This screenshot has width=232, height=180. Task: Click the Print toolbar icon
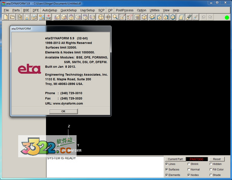pos(34,17)
